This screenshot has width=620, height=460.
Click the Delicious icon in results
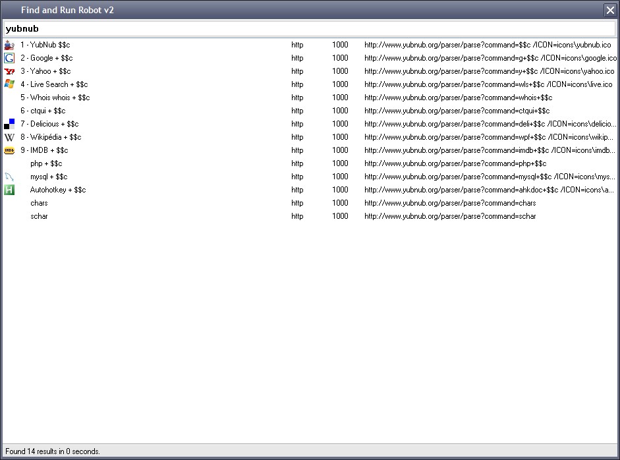coord(9,124)
